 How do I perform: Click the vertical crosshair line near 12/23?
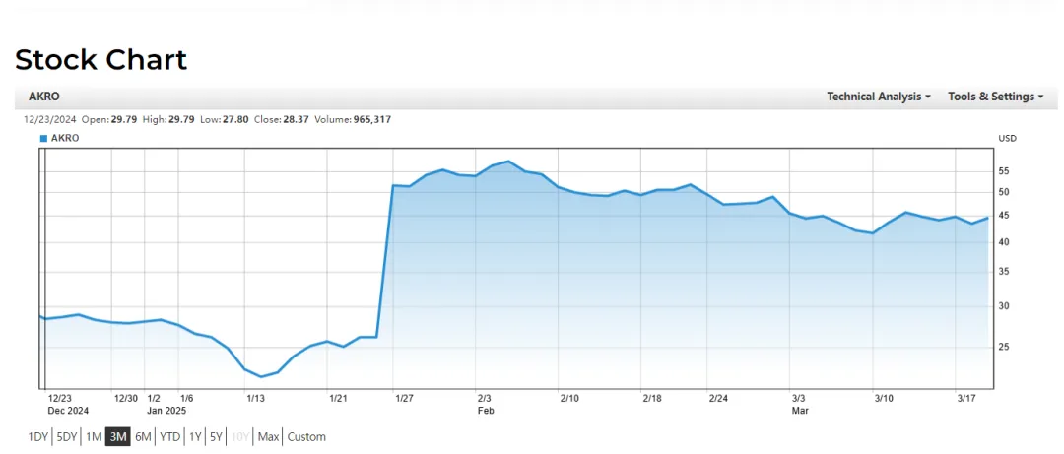pos(44,266)
